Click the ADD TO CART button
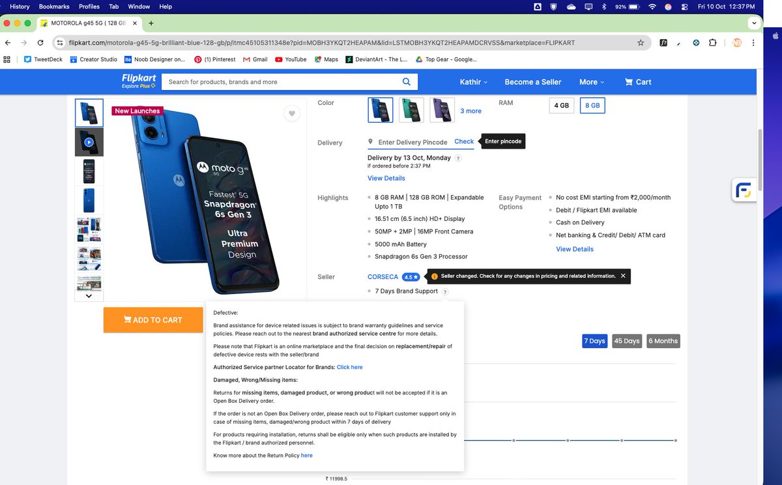 (x=153, y=320)
